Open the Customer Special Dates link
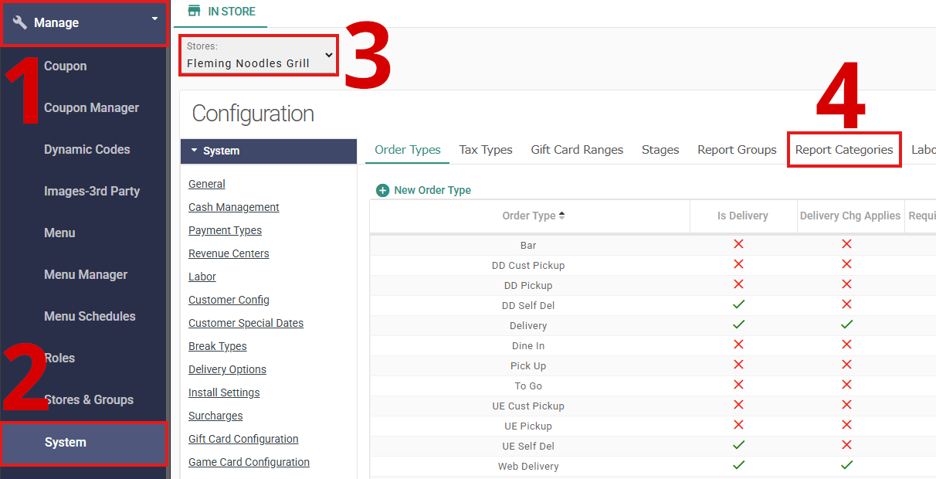This screenshot has height=479, width=936. point(246,323)
